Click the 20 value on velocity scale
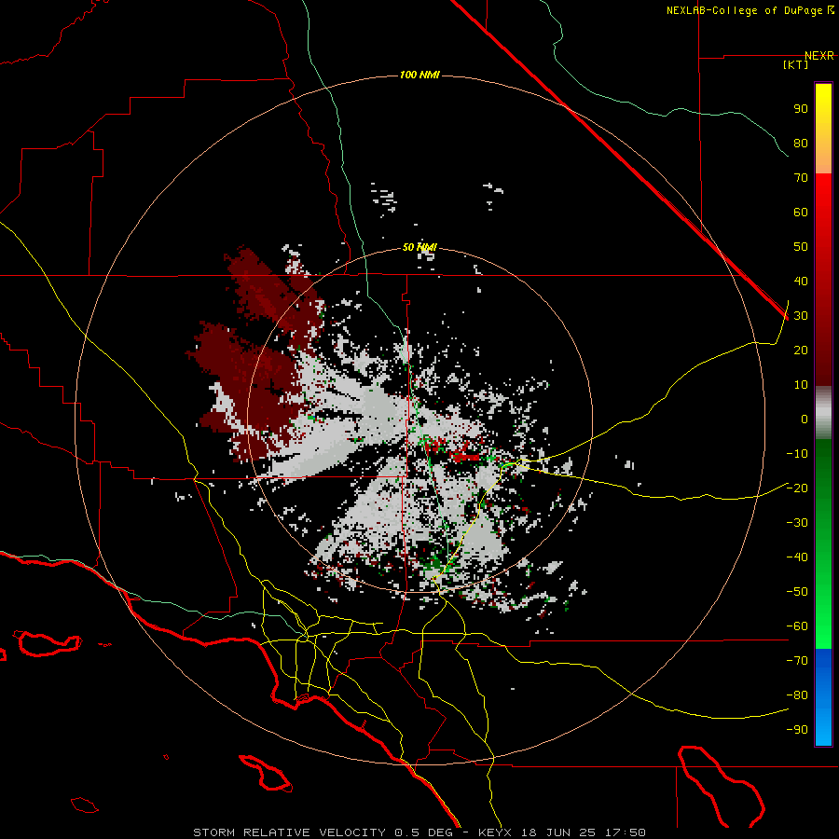 (x=801, y=351)
